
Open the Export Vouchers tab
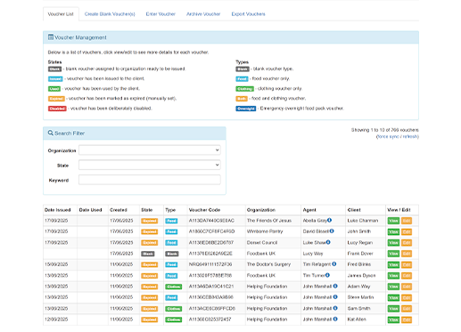click(248, 14)
